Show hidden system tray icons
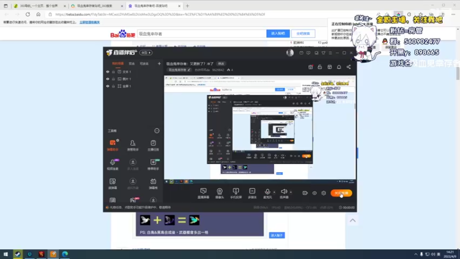Image resolution: width=460 pixels, height=259 pixels. (416, 254)
